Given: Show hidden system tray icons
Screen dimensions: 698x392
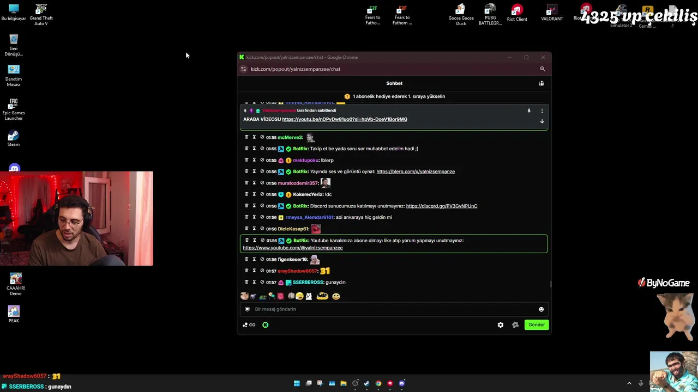Looking at the screenshot, I should 629,383.
